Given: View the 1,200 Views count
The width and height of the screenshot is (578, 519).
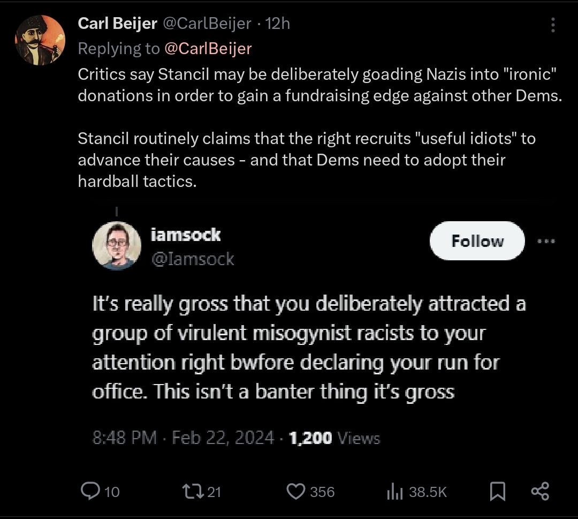Looking at the screenshot, I should pyautogui.click(x=334, y=438).
